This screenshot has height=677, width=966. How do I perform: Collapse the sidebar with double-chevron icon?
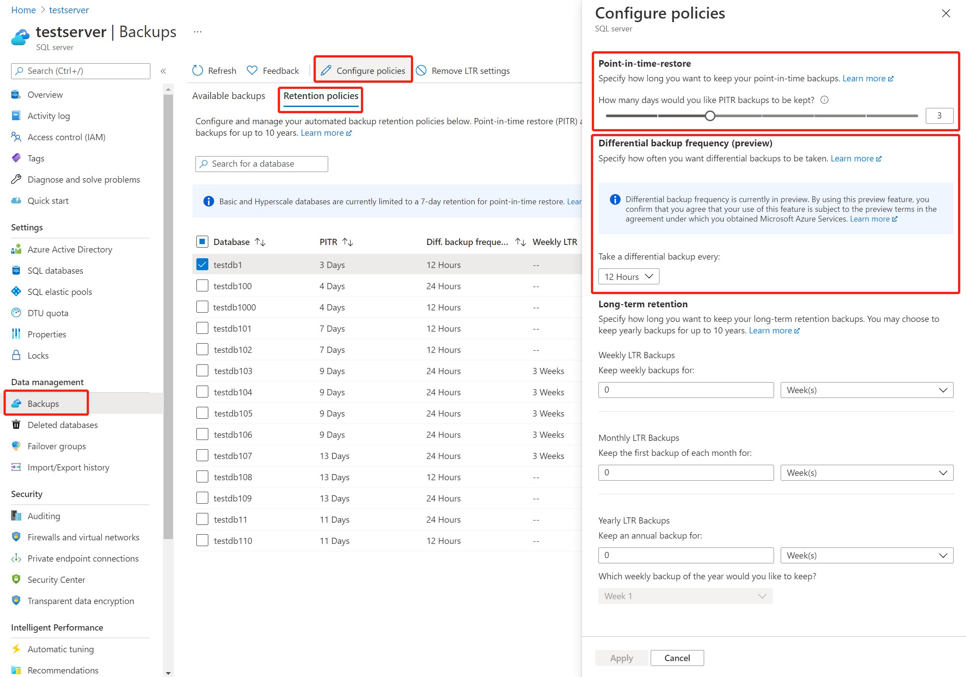[163, 71]
